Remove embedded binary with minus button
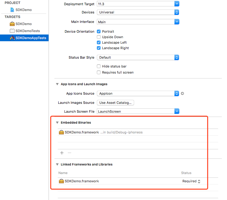 (69, 153)
